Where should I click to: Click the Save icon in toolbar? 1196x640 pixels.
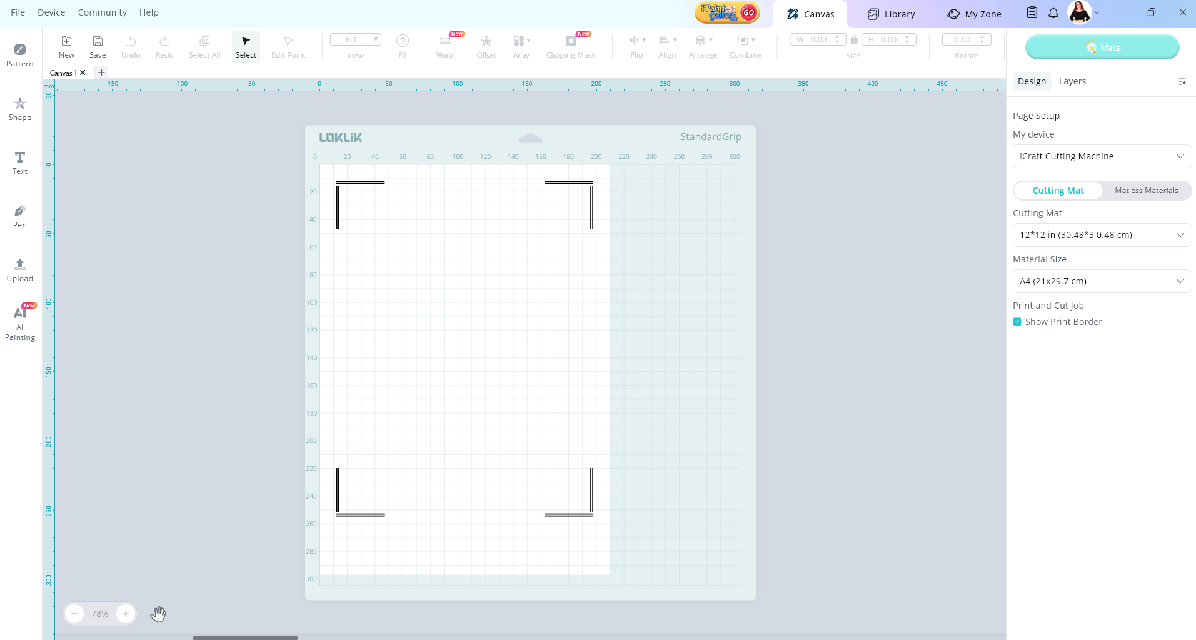point(98,47)
